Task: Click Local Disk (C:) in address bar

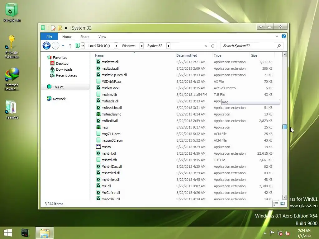Action: [x=99, y=46]
